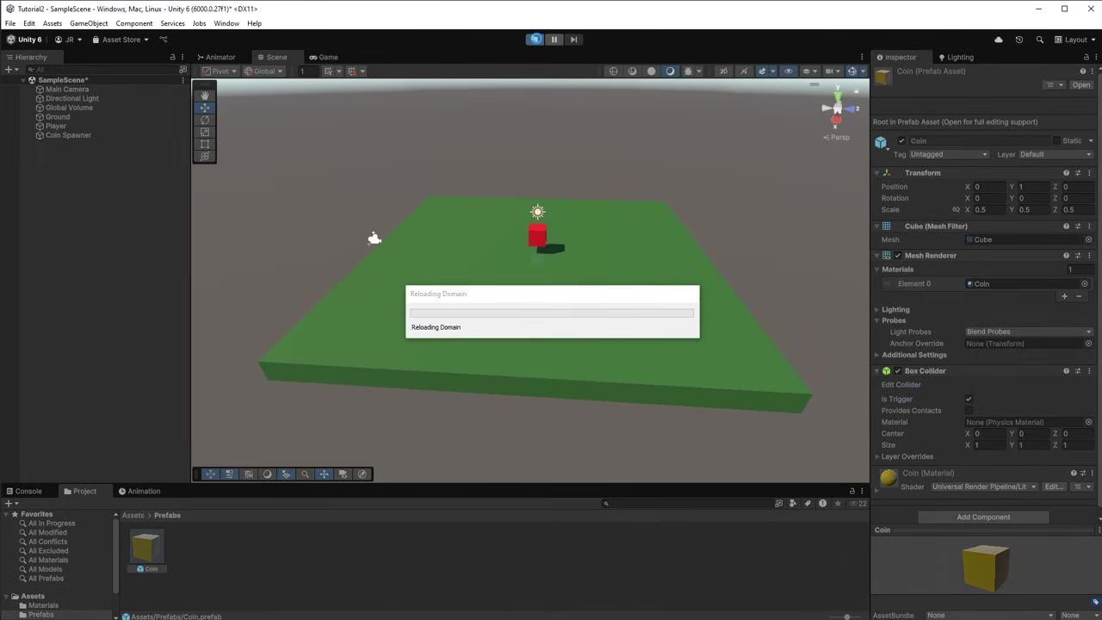The image size is (1102, 620).
Task: Open the version control icon beside Asset Store
Action: point(164,40)
